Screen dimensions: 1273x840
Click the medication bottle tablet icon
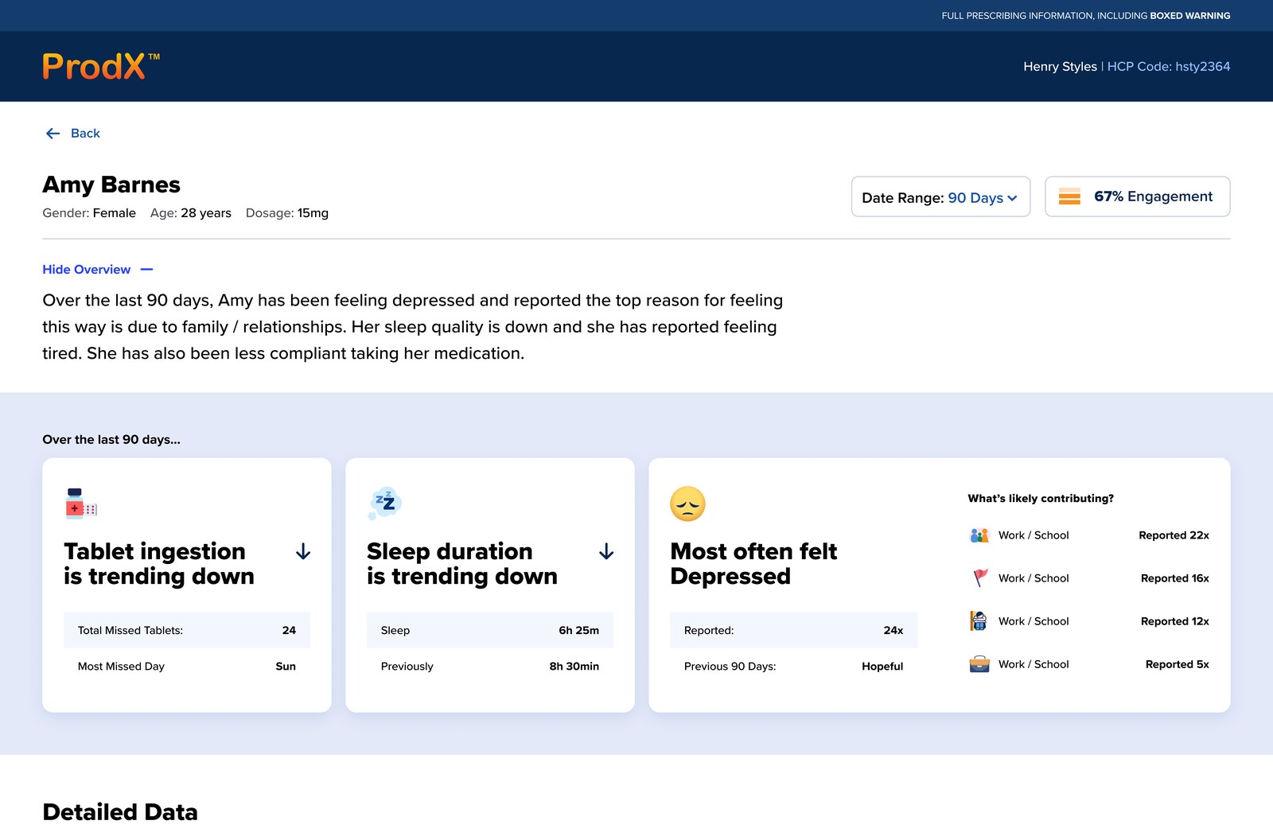80,504
